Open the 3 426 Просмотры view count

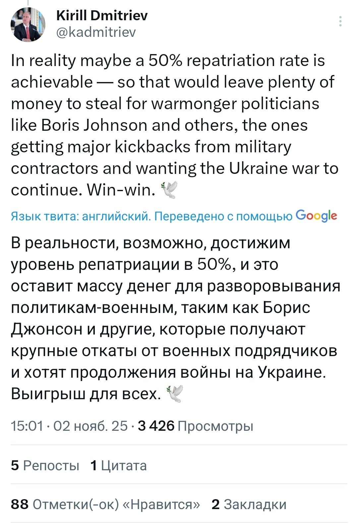pyautogui.click(x=196, y=426)
